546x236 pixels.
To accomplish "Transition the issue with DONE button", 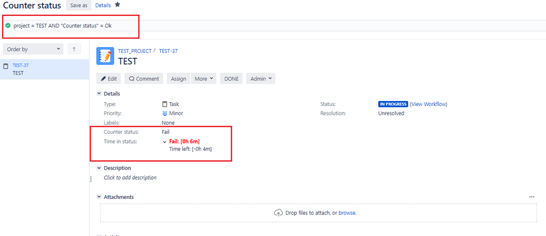I will coord(231,79).
